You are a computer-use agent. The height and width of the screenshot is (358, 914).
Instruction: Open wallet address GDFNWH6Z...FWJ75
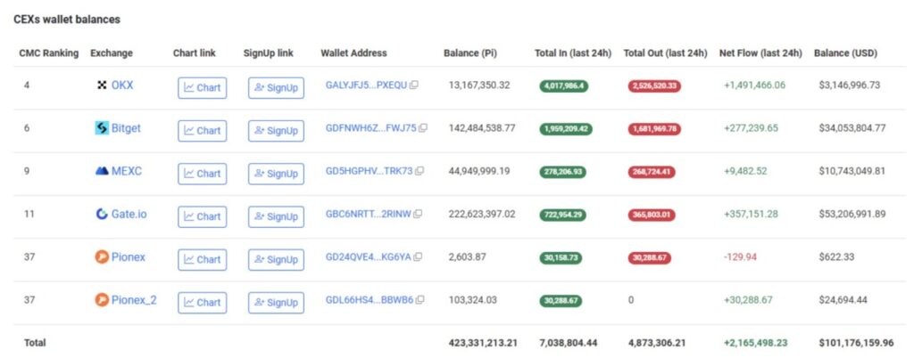click(370, 128)
